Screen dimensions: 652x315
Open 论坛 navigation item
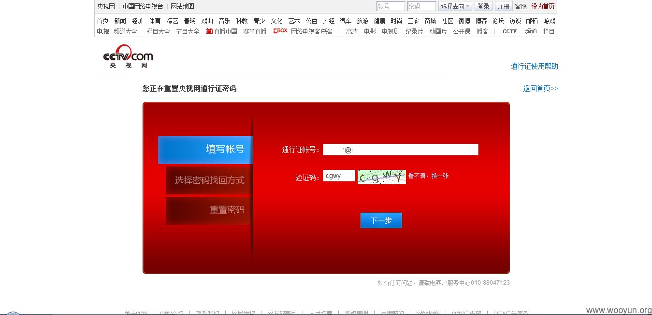pyautogui.click(x=498, y=21)
